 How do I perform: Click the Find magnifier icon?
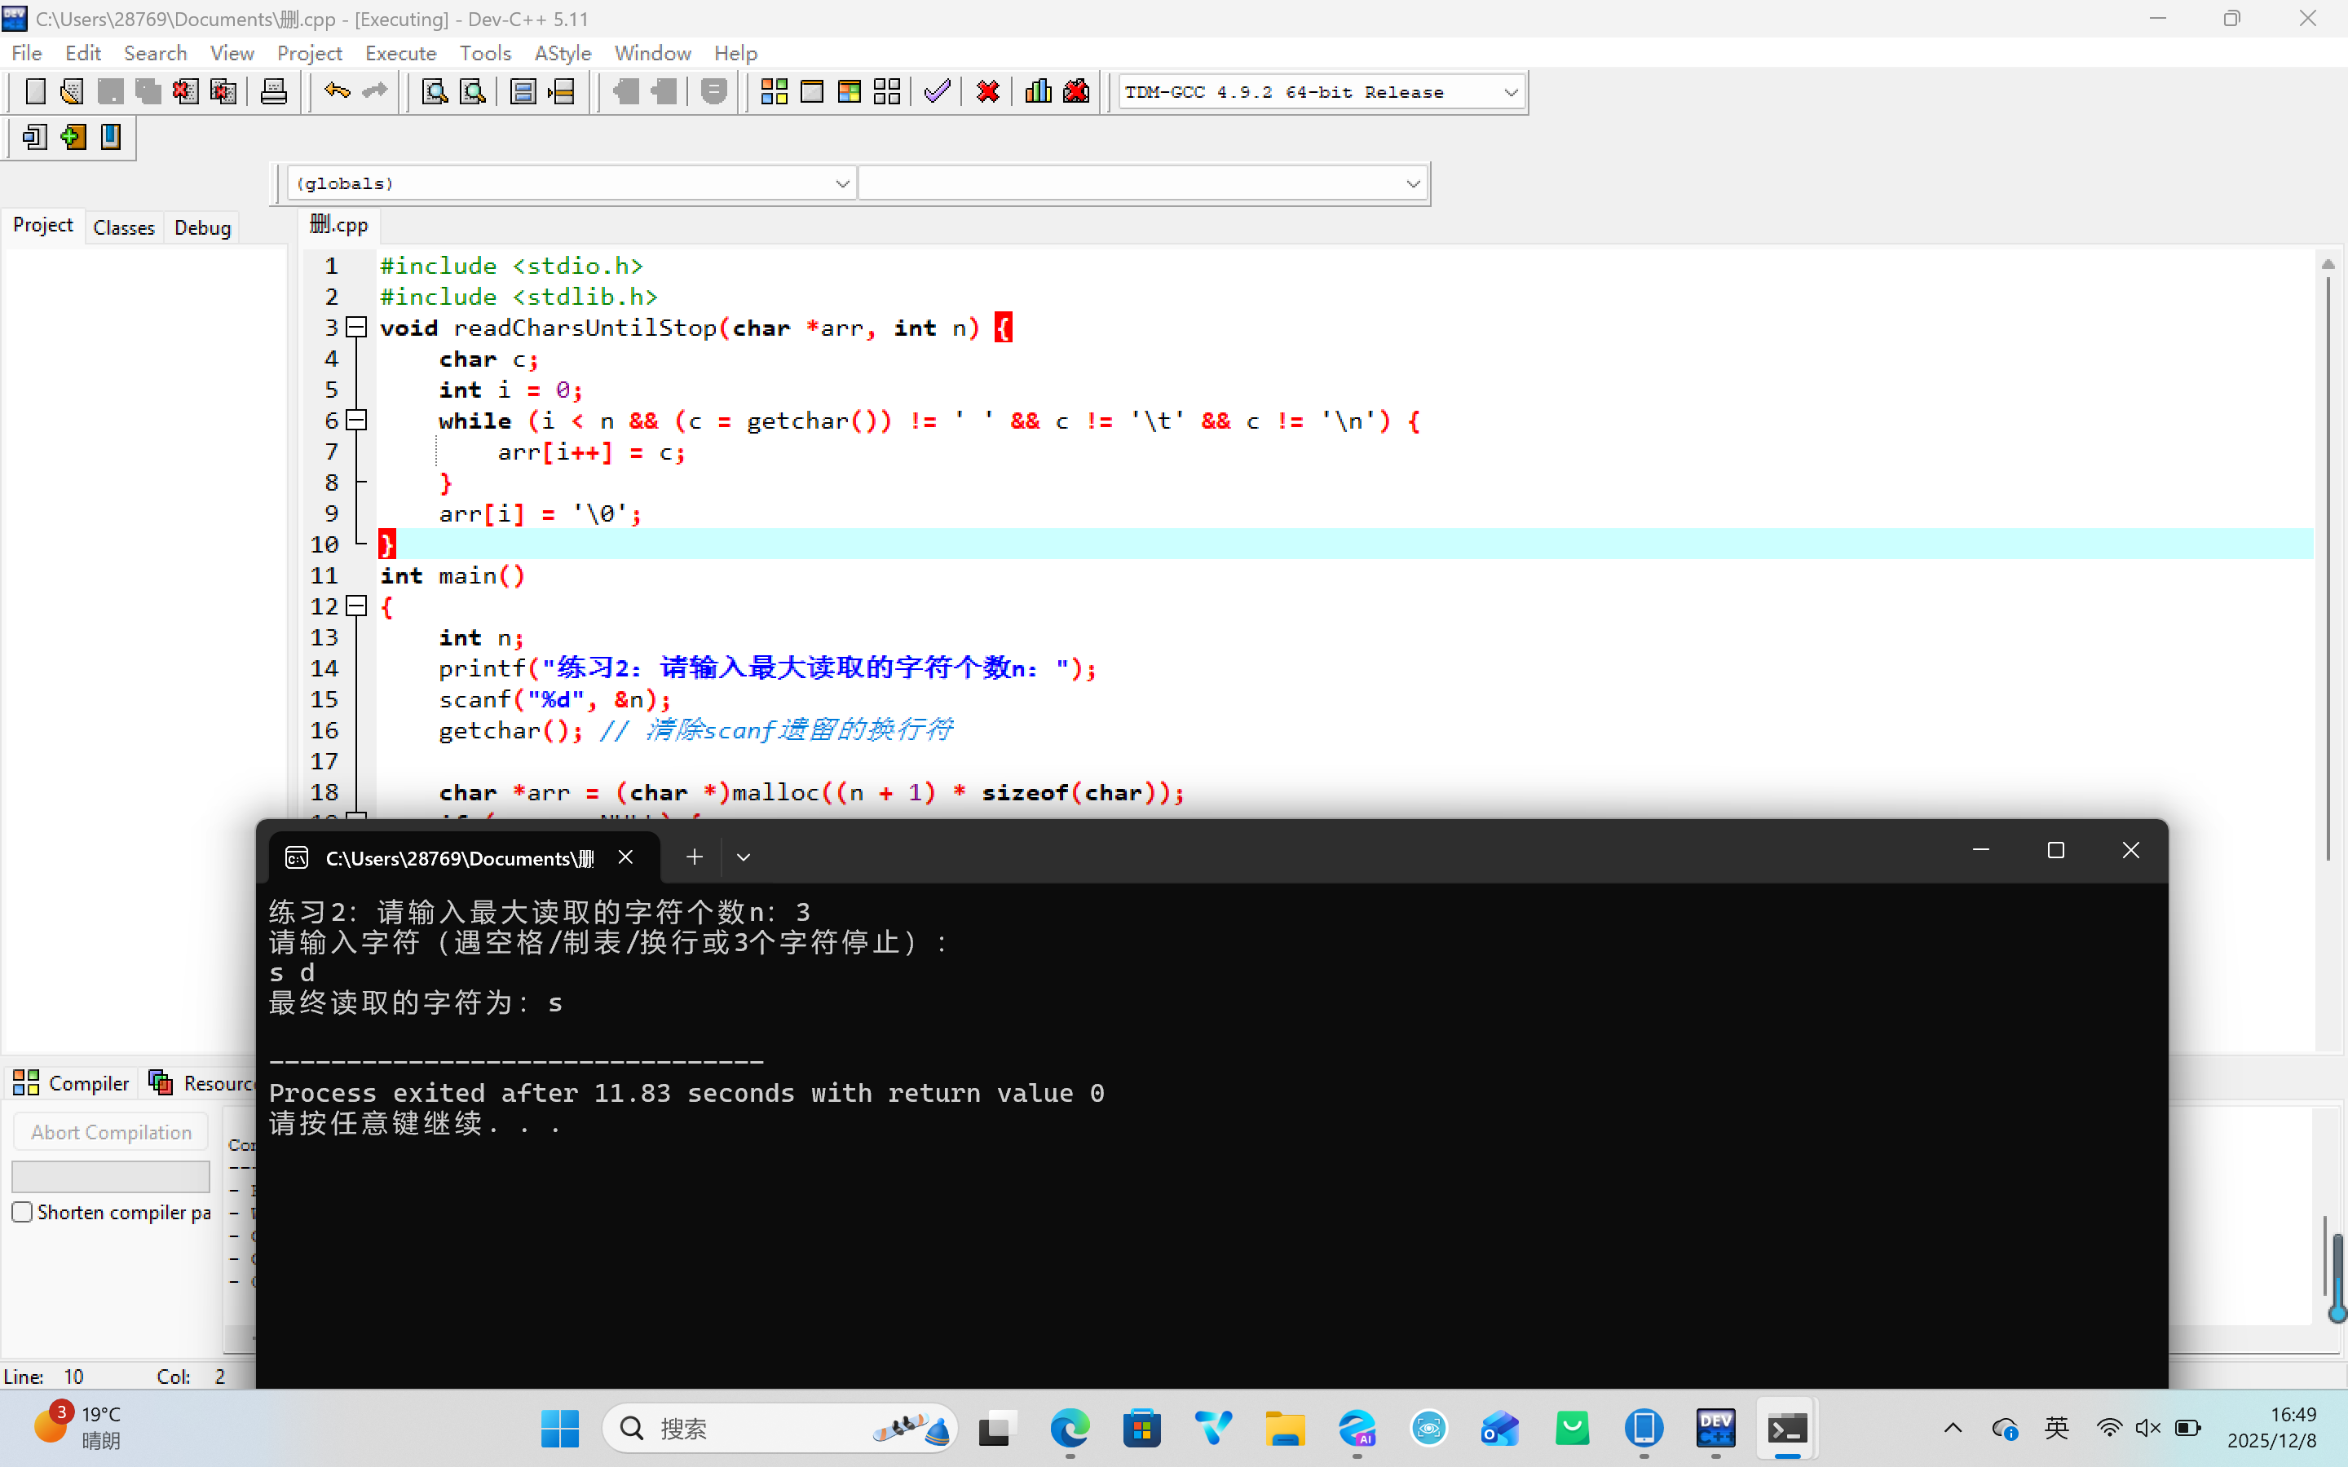(435, 92)
